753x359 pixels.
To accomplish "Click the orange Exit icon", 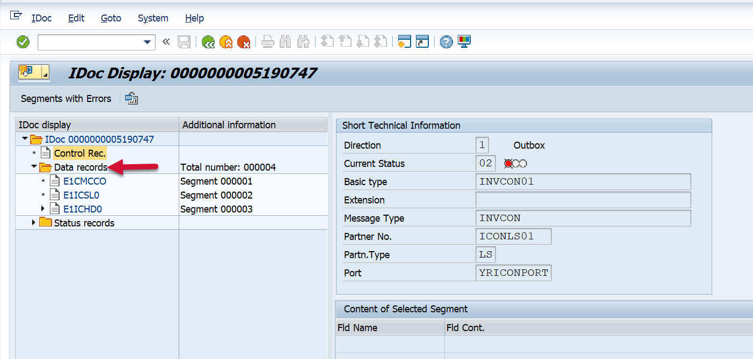I will click(226, 42).
